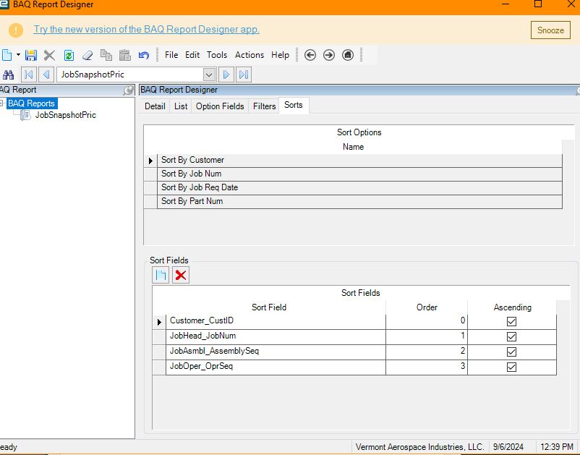Screen dimensions: 580x455
Task: Collapse the BAQ Reports tree node
Action: pyautogui.click(x=2, y=103)
